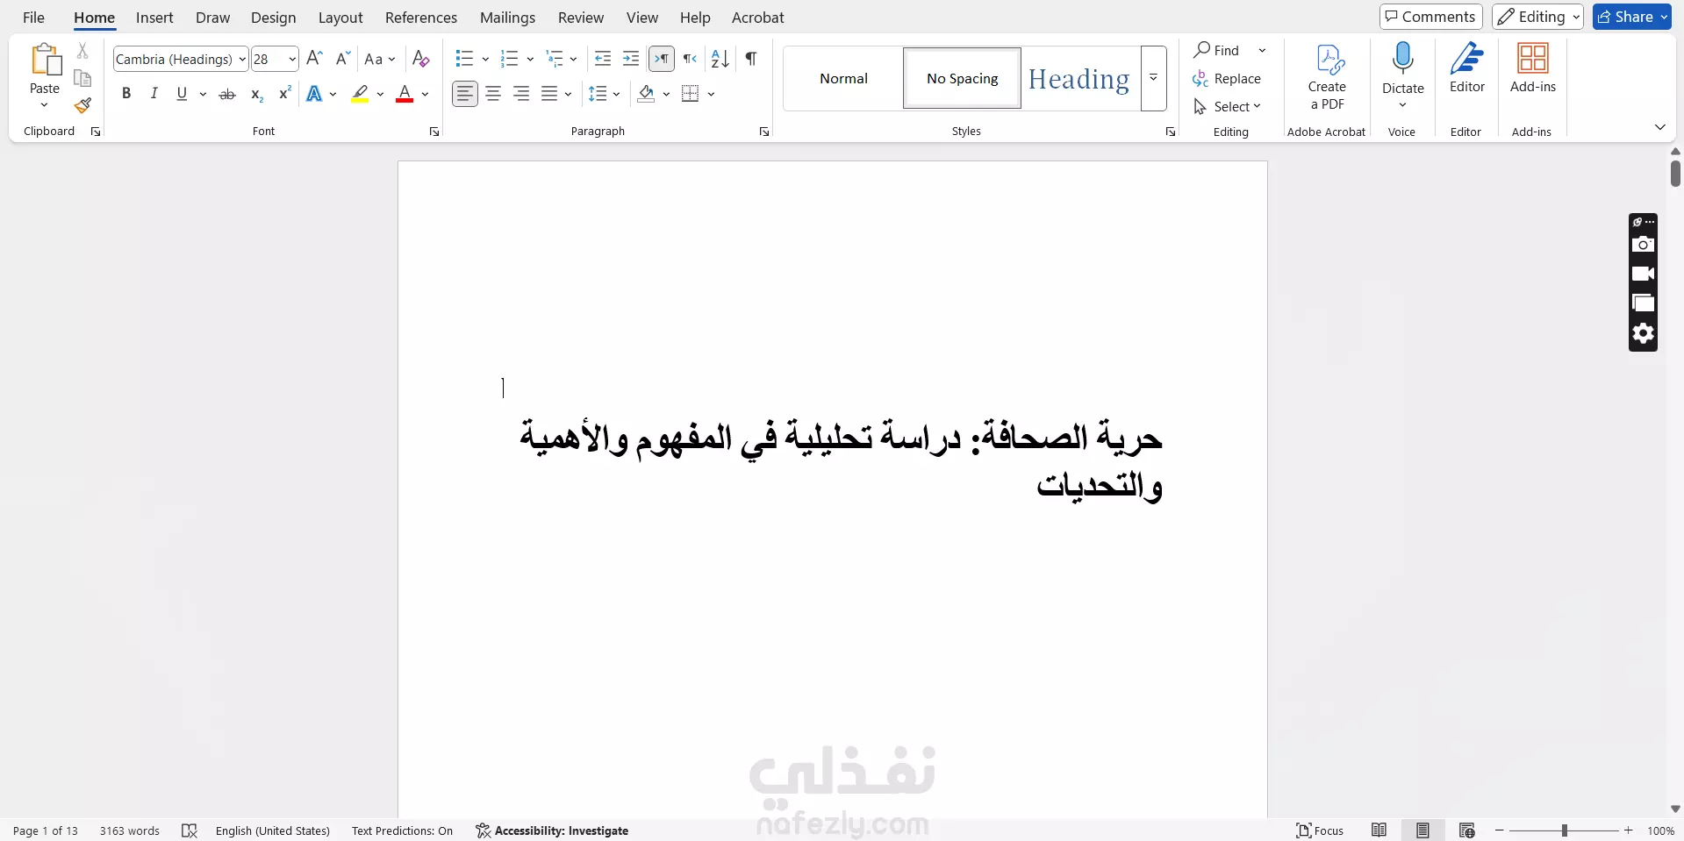Clear all formatting from selection

pyautogui.click(x=421, y=59)
